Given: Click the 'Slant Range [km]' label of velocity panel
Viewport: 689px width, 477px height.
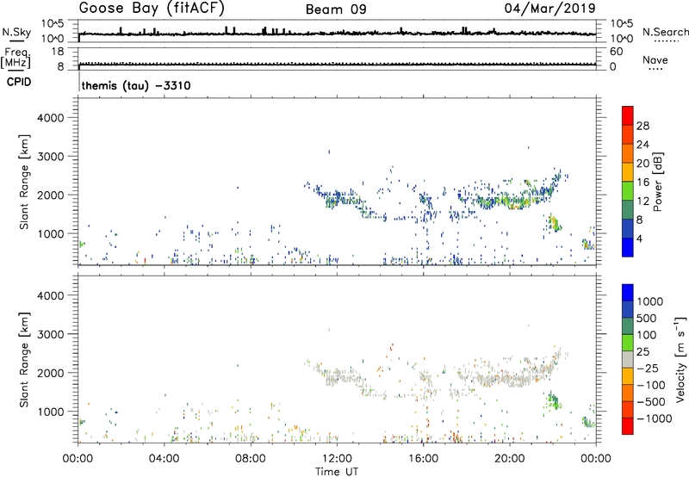Looking at the screenshot, I should click(24, 360).
